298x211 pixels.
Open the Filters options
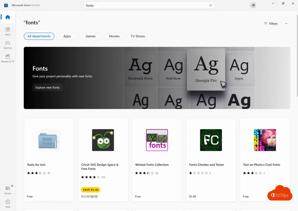(x=271, y=24)
